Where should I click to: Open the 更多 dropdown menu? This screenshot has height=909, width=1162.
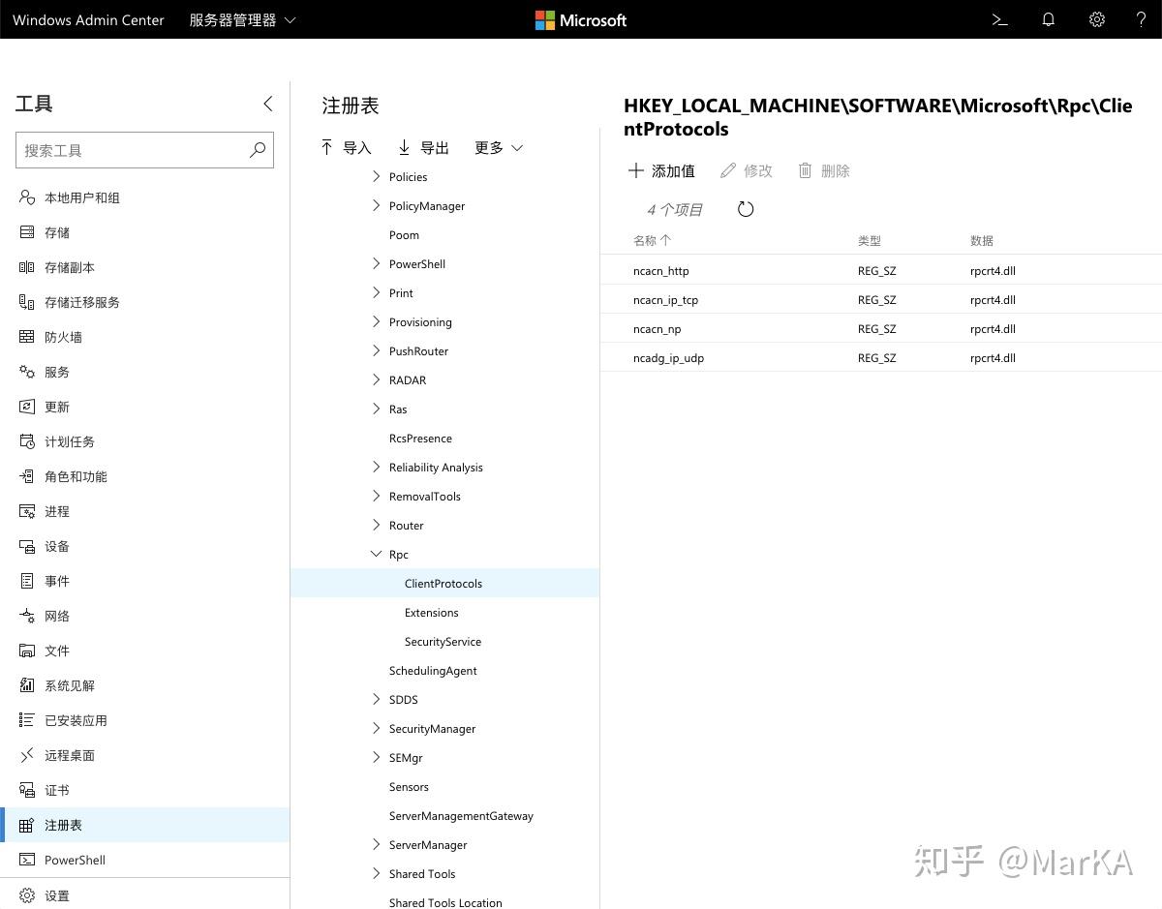click(499, 147)
